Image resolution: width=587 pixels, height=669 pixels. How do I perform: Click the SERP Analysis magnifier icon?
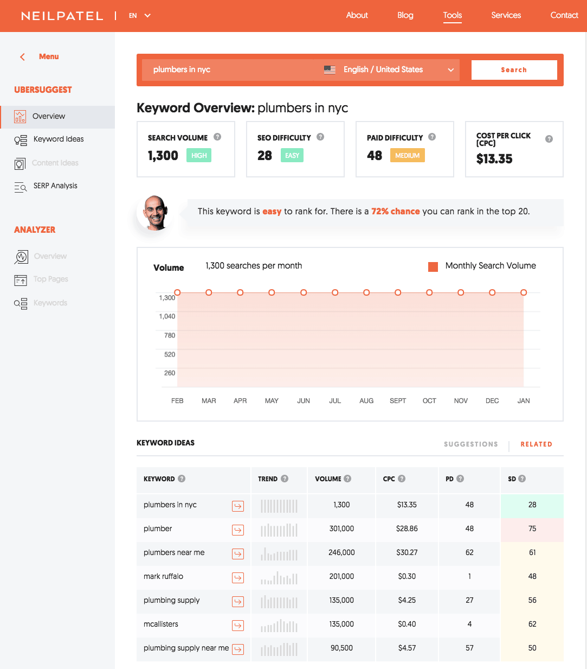[21, 187]
